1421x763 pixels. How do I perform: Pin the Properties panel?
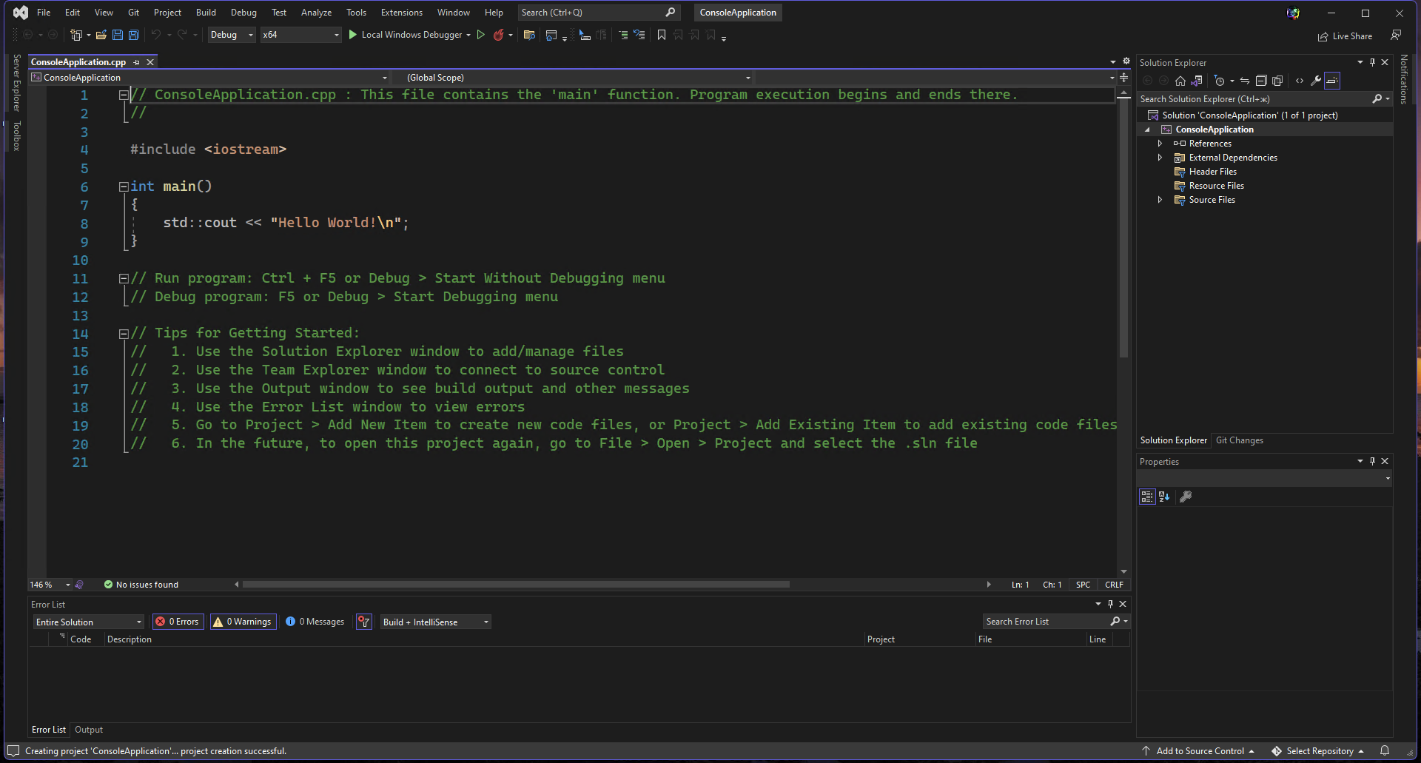coord(1372,461)
